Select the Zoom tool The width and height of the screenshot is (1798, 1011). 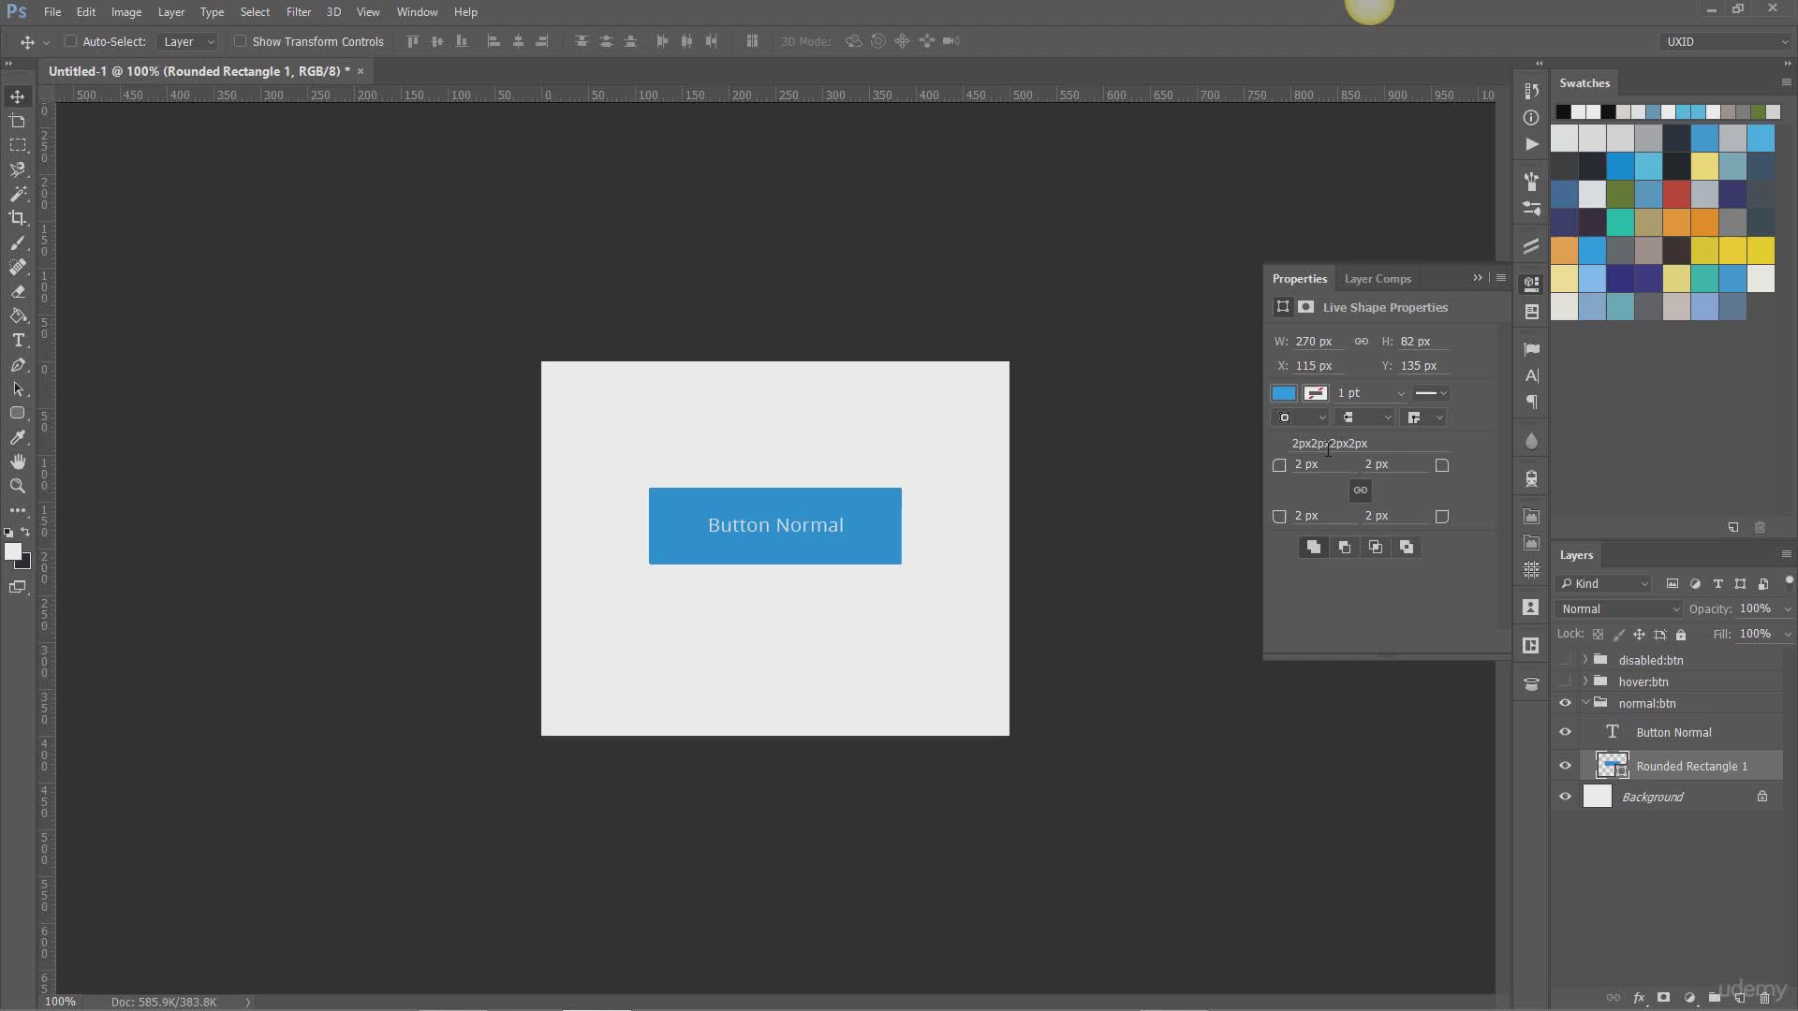[x=18, y=486]
